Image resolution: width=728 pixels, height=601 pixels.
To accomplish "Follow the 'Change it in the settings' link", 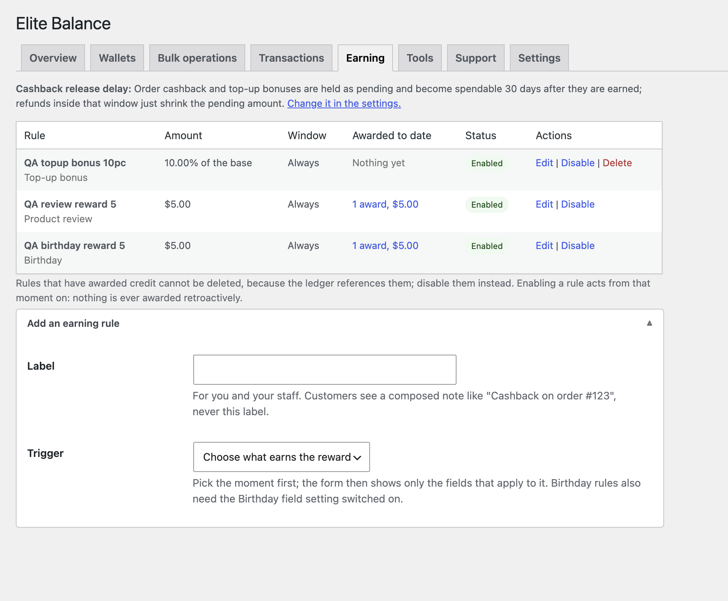I will (344, 103).
